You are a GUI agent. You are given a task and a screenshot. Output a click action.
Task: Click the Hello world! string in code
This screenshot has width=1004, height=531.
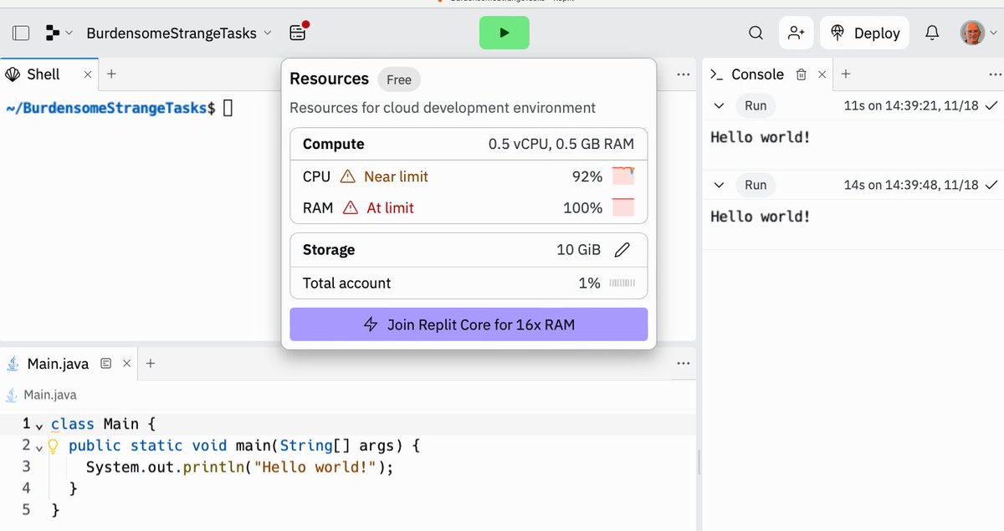pyautogui.click(x=316, y=467)
